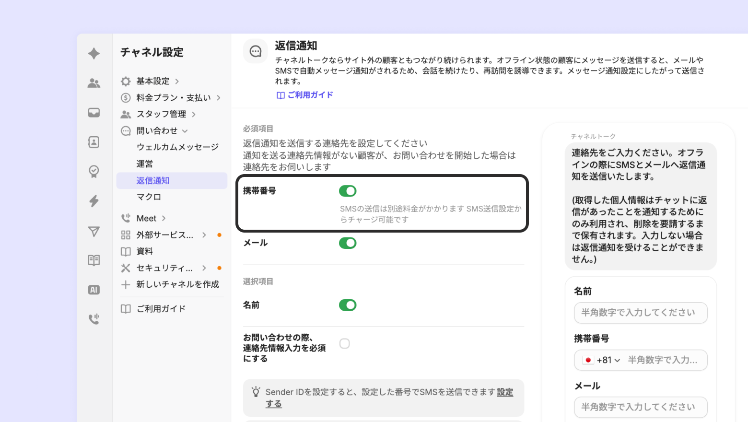Turn off the メール toggle

348,243
